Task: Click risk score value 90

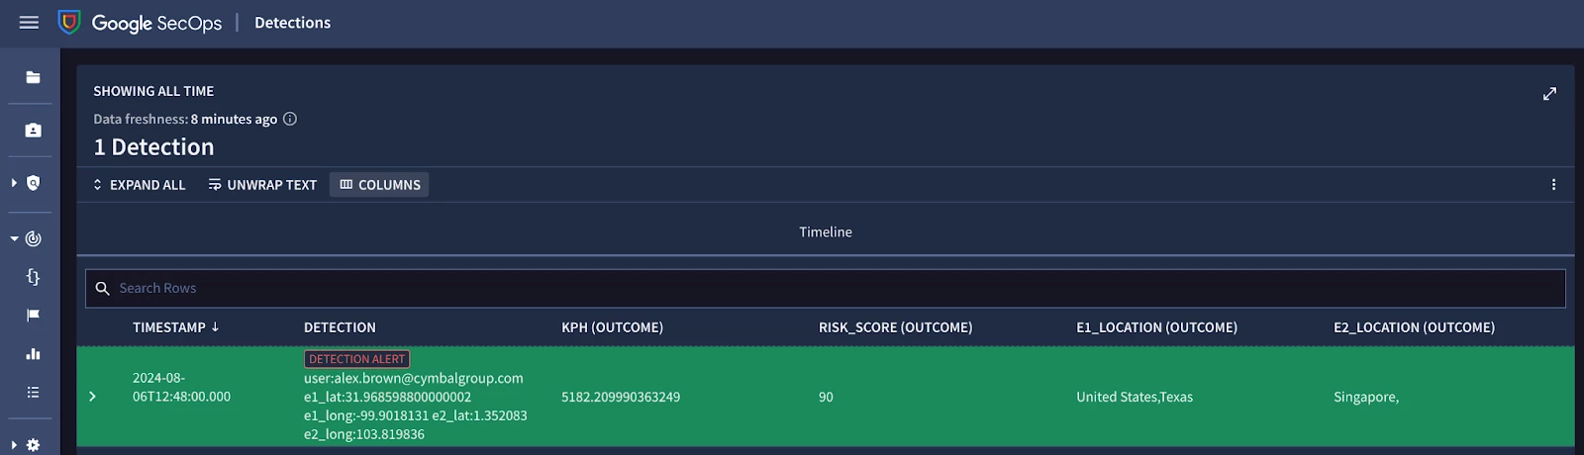Action: 826,397
